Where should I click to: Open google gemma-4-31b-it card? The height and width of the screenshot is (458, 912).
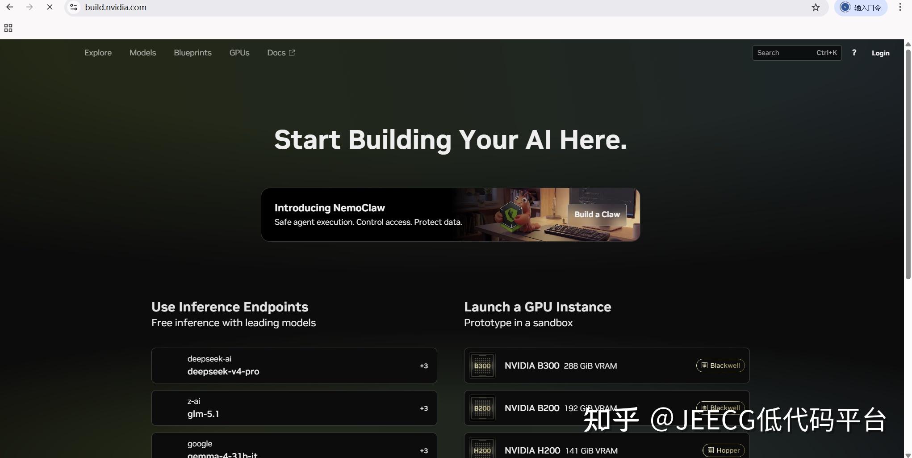294,445
